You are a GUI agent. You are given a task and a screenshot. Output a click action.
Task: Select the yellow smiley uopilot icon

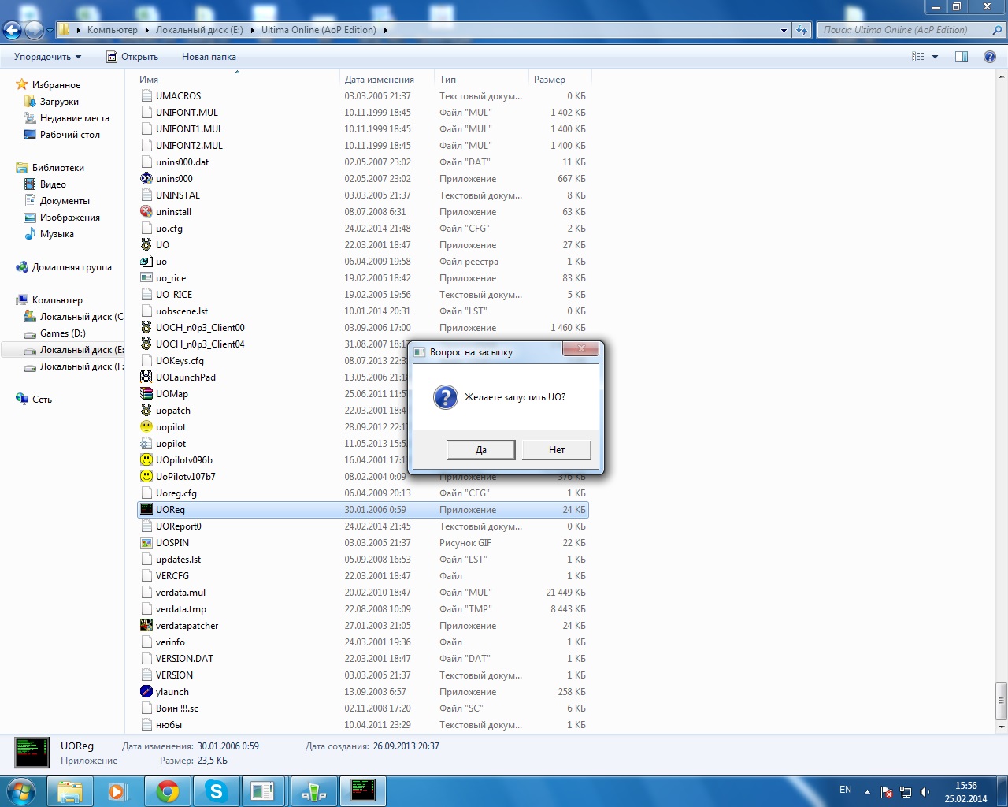146,427
